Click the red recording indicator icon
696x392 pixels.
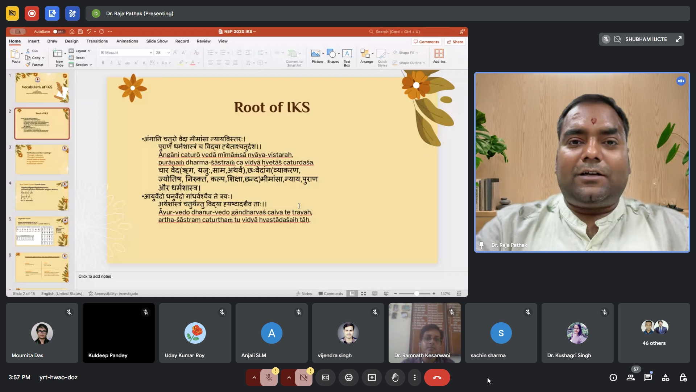pyautogui.click(x=32, y=13)
